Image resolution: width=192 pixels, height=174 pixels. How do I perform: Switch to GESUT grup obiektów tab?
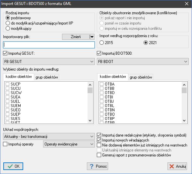tap(47, 77)
